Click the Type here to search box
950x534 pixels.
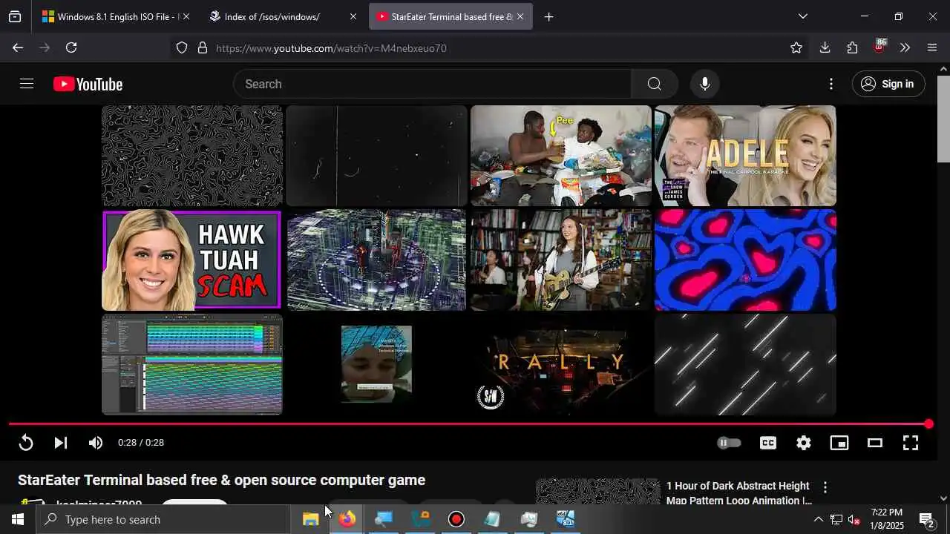point(163,519)
